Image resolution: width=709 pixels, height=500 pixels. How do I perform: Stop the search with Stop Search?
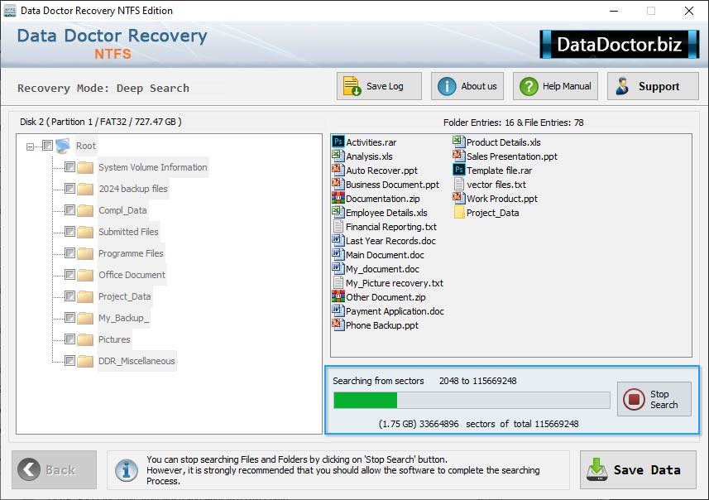(x=654, y=399)
